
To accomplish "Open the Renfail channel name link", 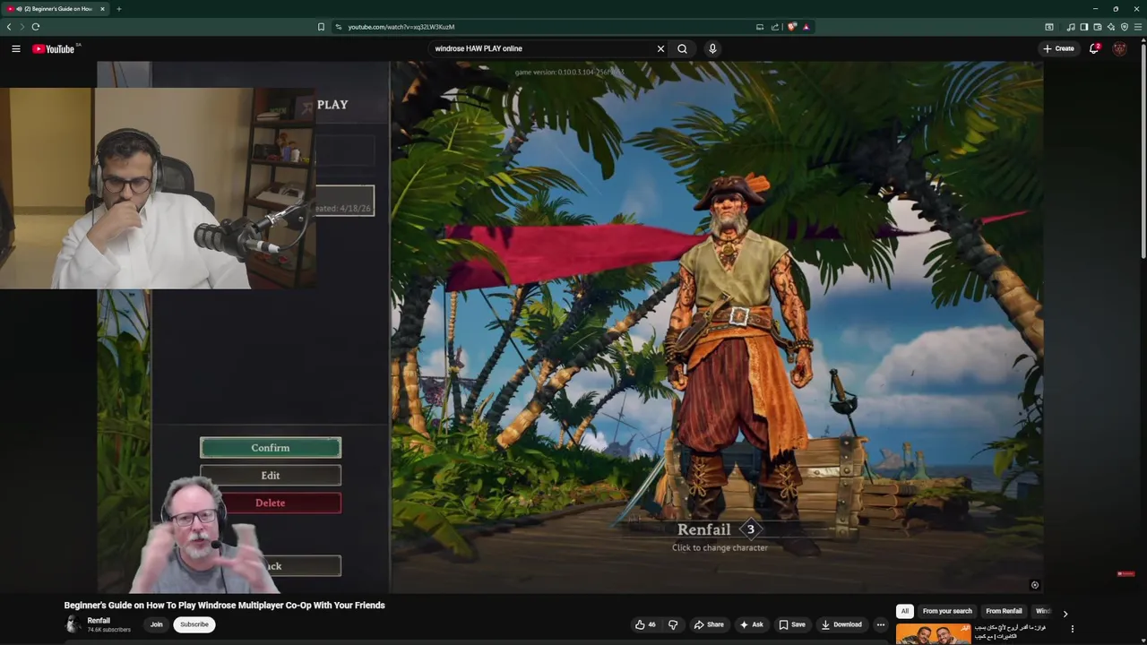I will click(99, 621).
